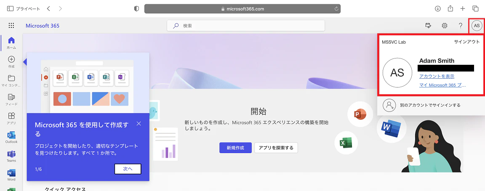Close the Microsoft 365 tour popup
The height and width of the screenshot is (191, 485).
click(x=139, y=124)
